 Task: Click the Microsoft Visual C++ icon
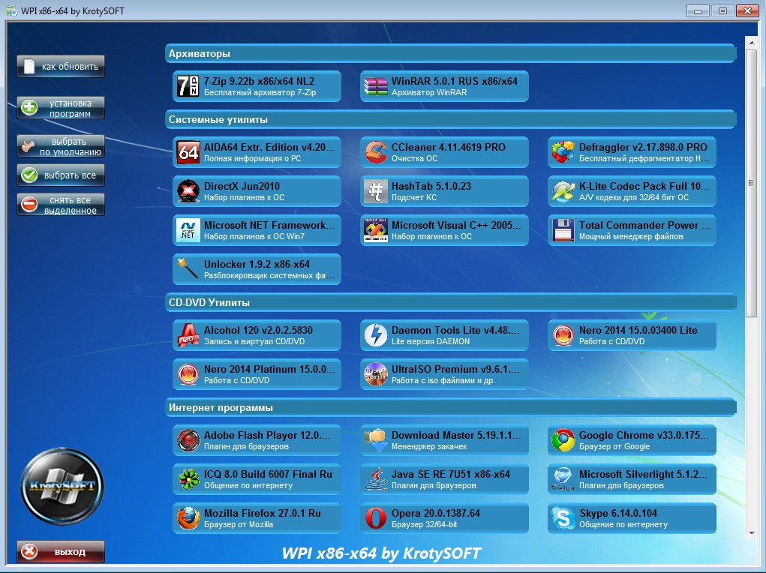pyautogui.click(x=376, y=230)
